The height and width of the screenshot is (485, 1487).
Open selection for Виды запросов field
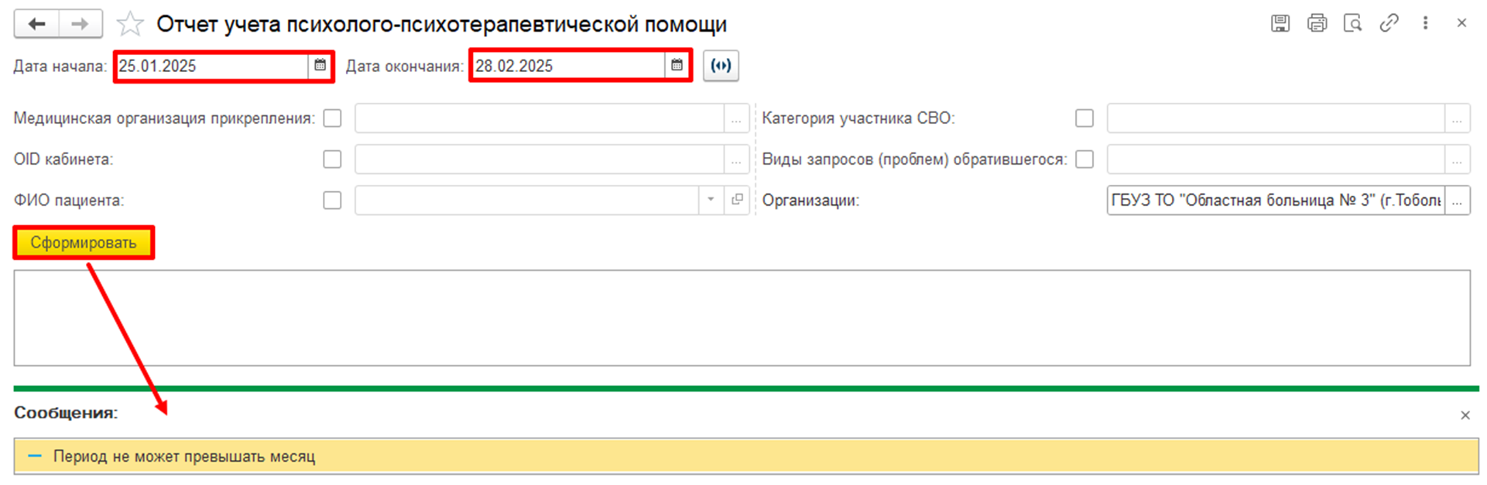pyautogui.click(x=1457, y=159)
